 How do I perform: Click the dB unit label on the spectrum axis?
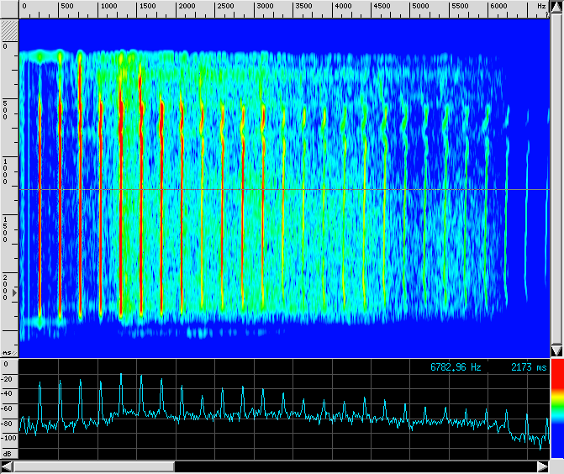(x=8, y=453)
